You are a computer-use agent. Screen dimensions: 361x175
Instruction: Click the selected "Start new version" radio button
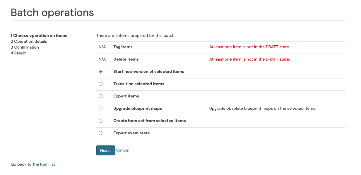[x=100, y=71]
